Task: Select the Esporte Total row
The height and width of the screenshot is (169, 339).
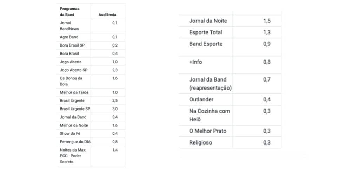Action: pyautogui.click(x=230, y=33)
